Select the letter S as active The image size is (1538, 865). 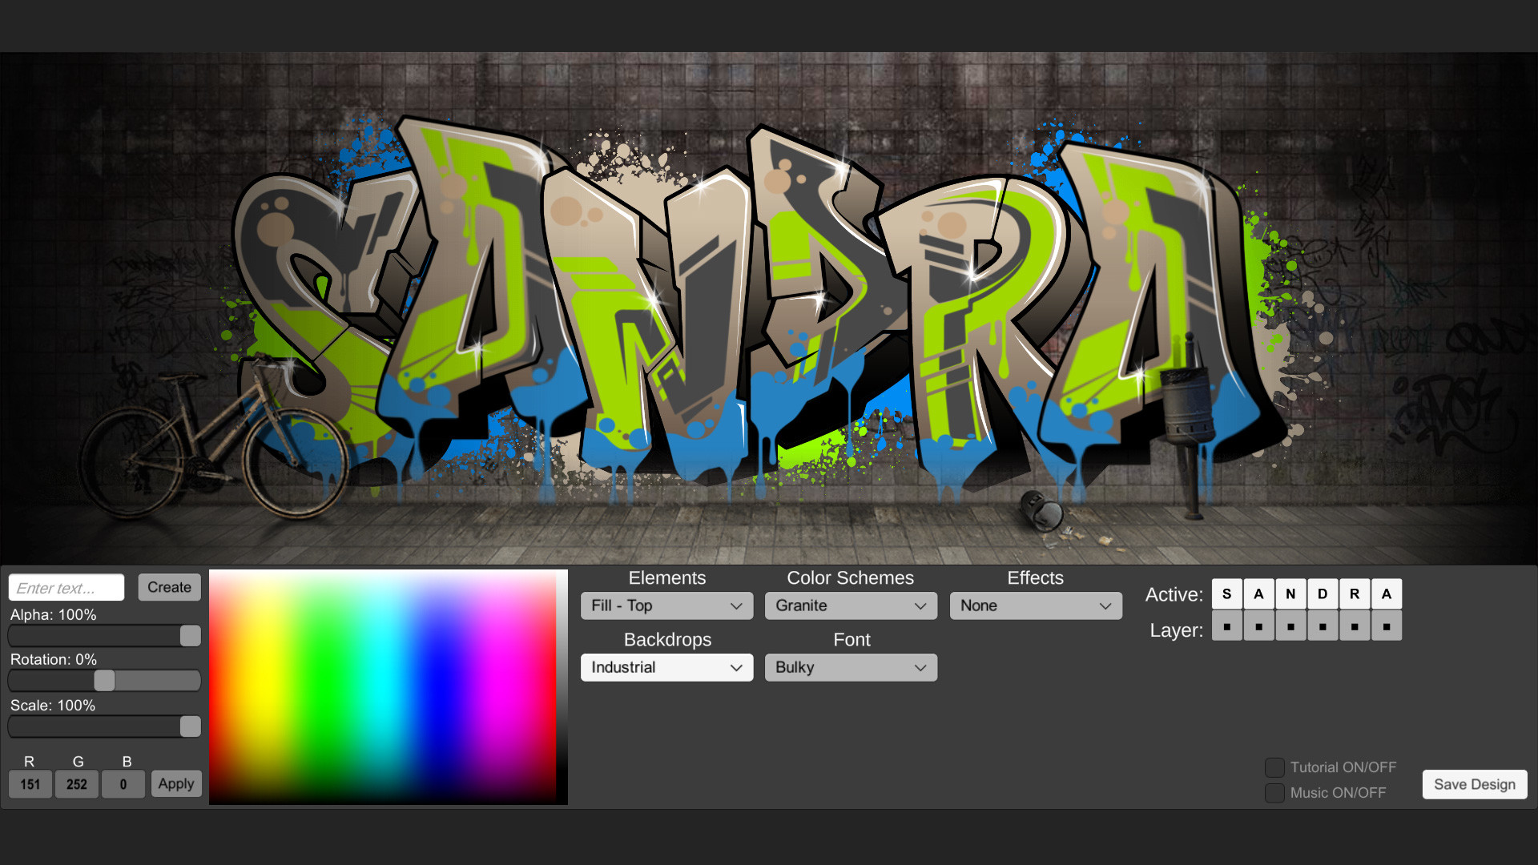pos(1226,593)
